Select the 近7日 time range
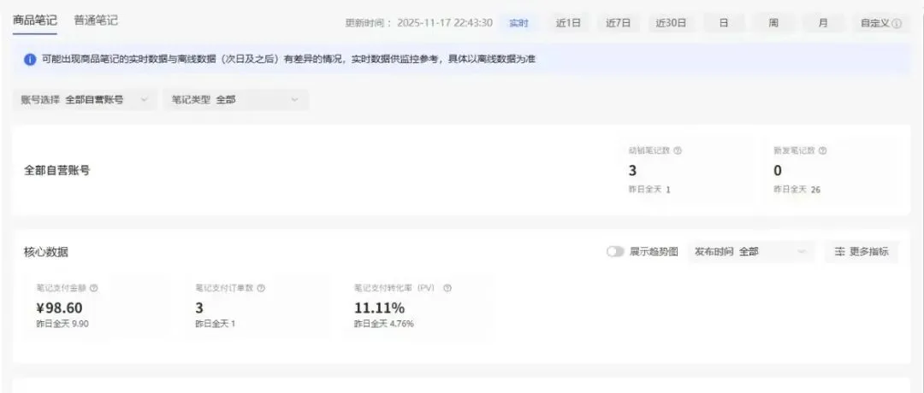This screenshot has width=924, height=393. pyautogui.click(x=619, y=24)
